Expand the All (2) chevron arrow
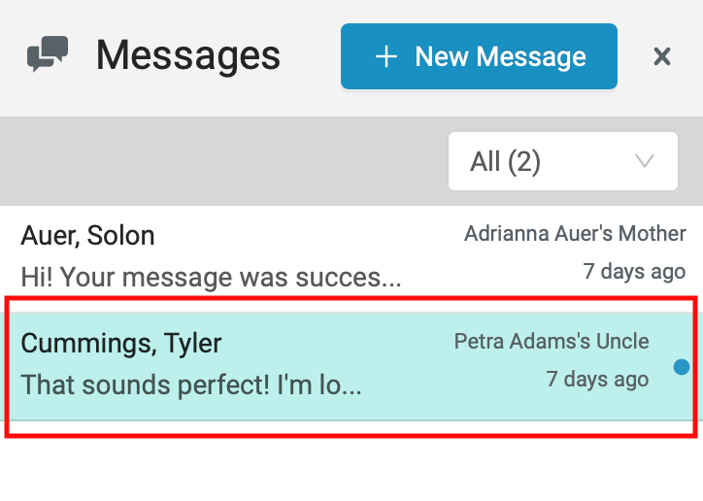Viewport: 703px width, 501px height. click(645, 161)
